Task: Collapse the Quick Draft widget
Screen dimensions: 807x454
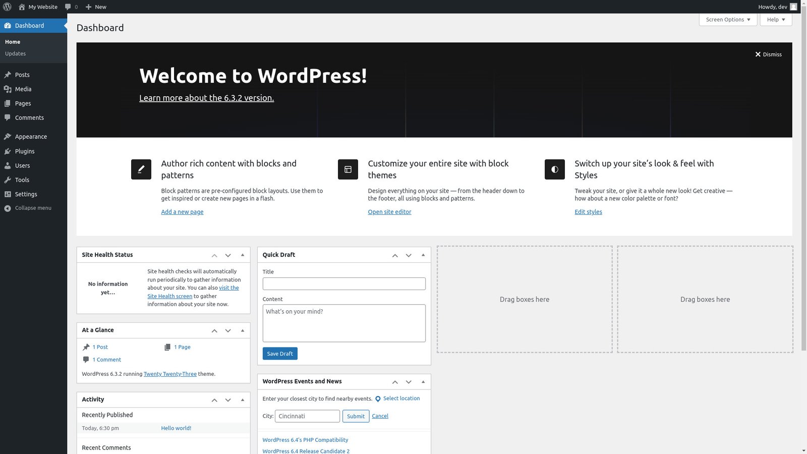Action: pyautogui.click(x=423, y=255)
